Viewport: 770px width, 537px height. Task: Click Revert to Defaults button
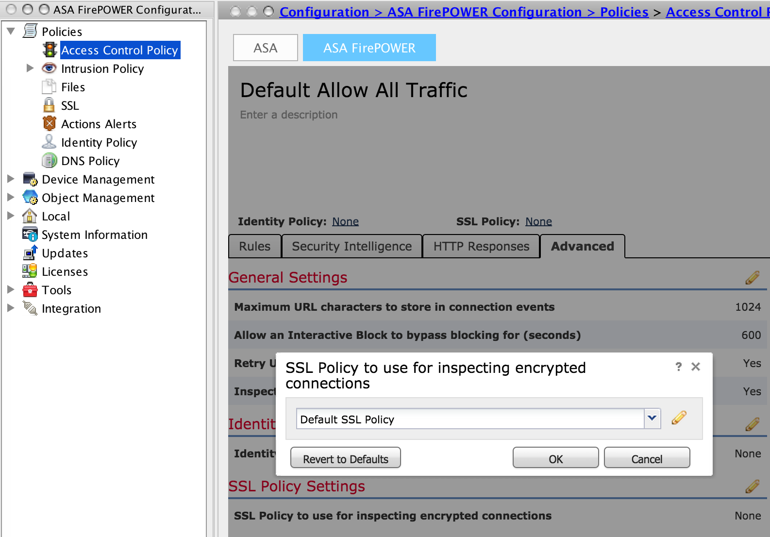(x=346, y=458)
